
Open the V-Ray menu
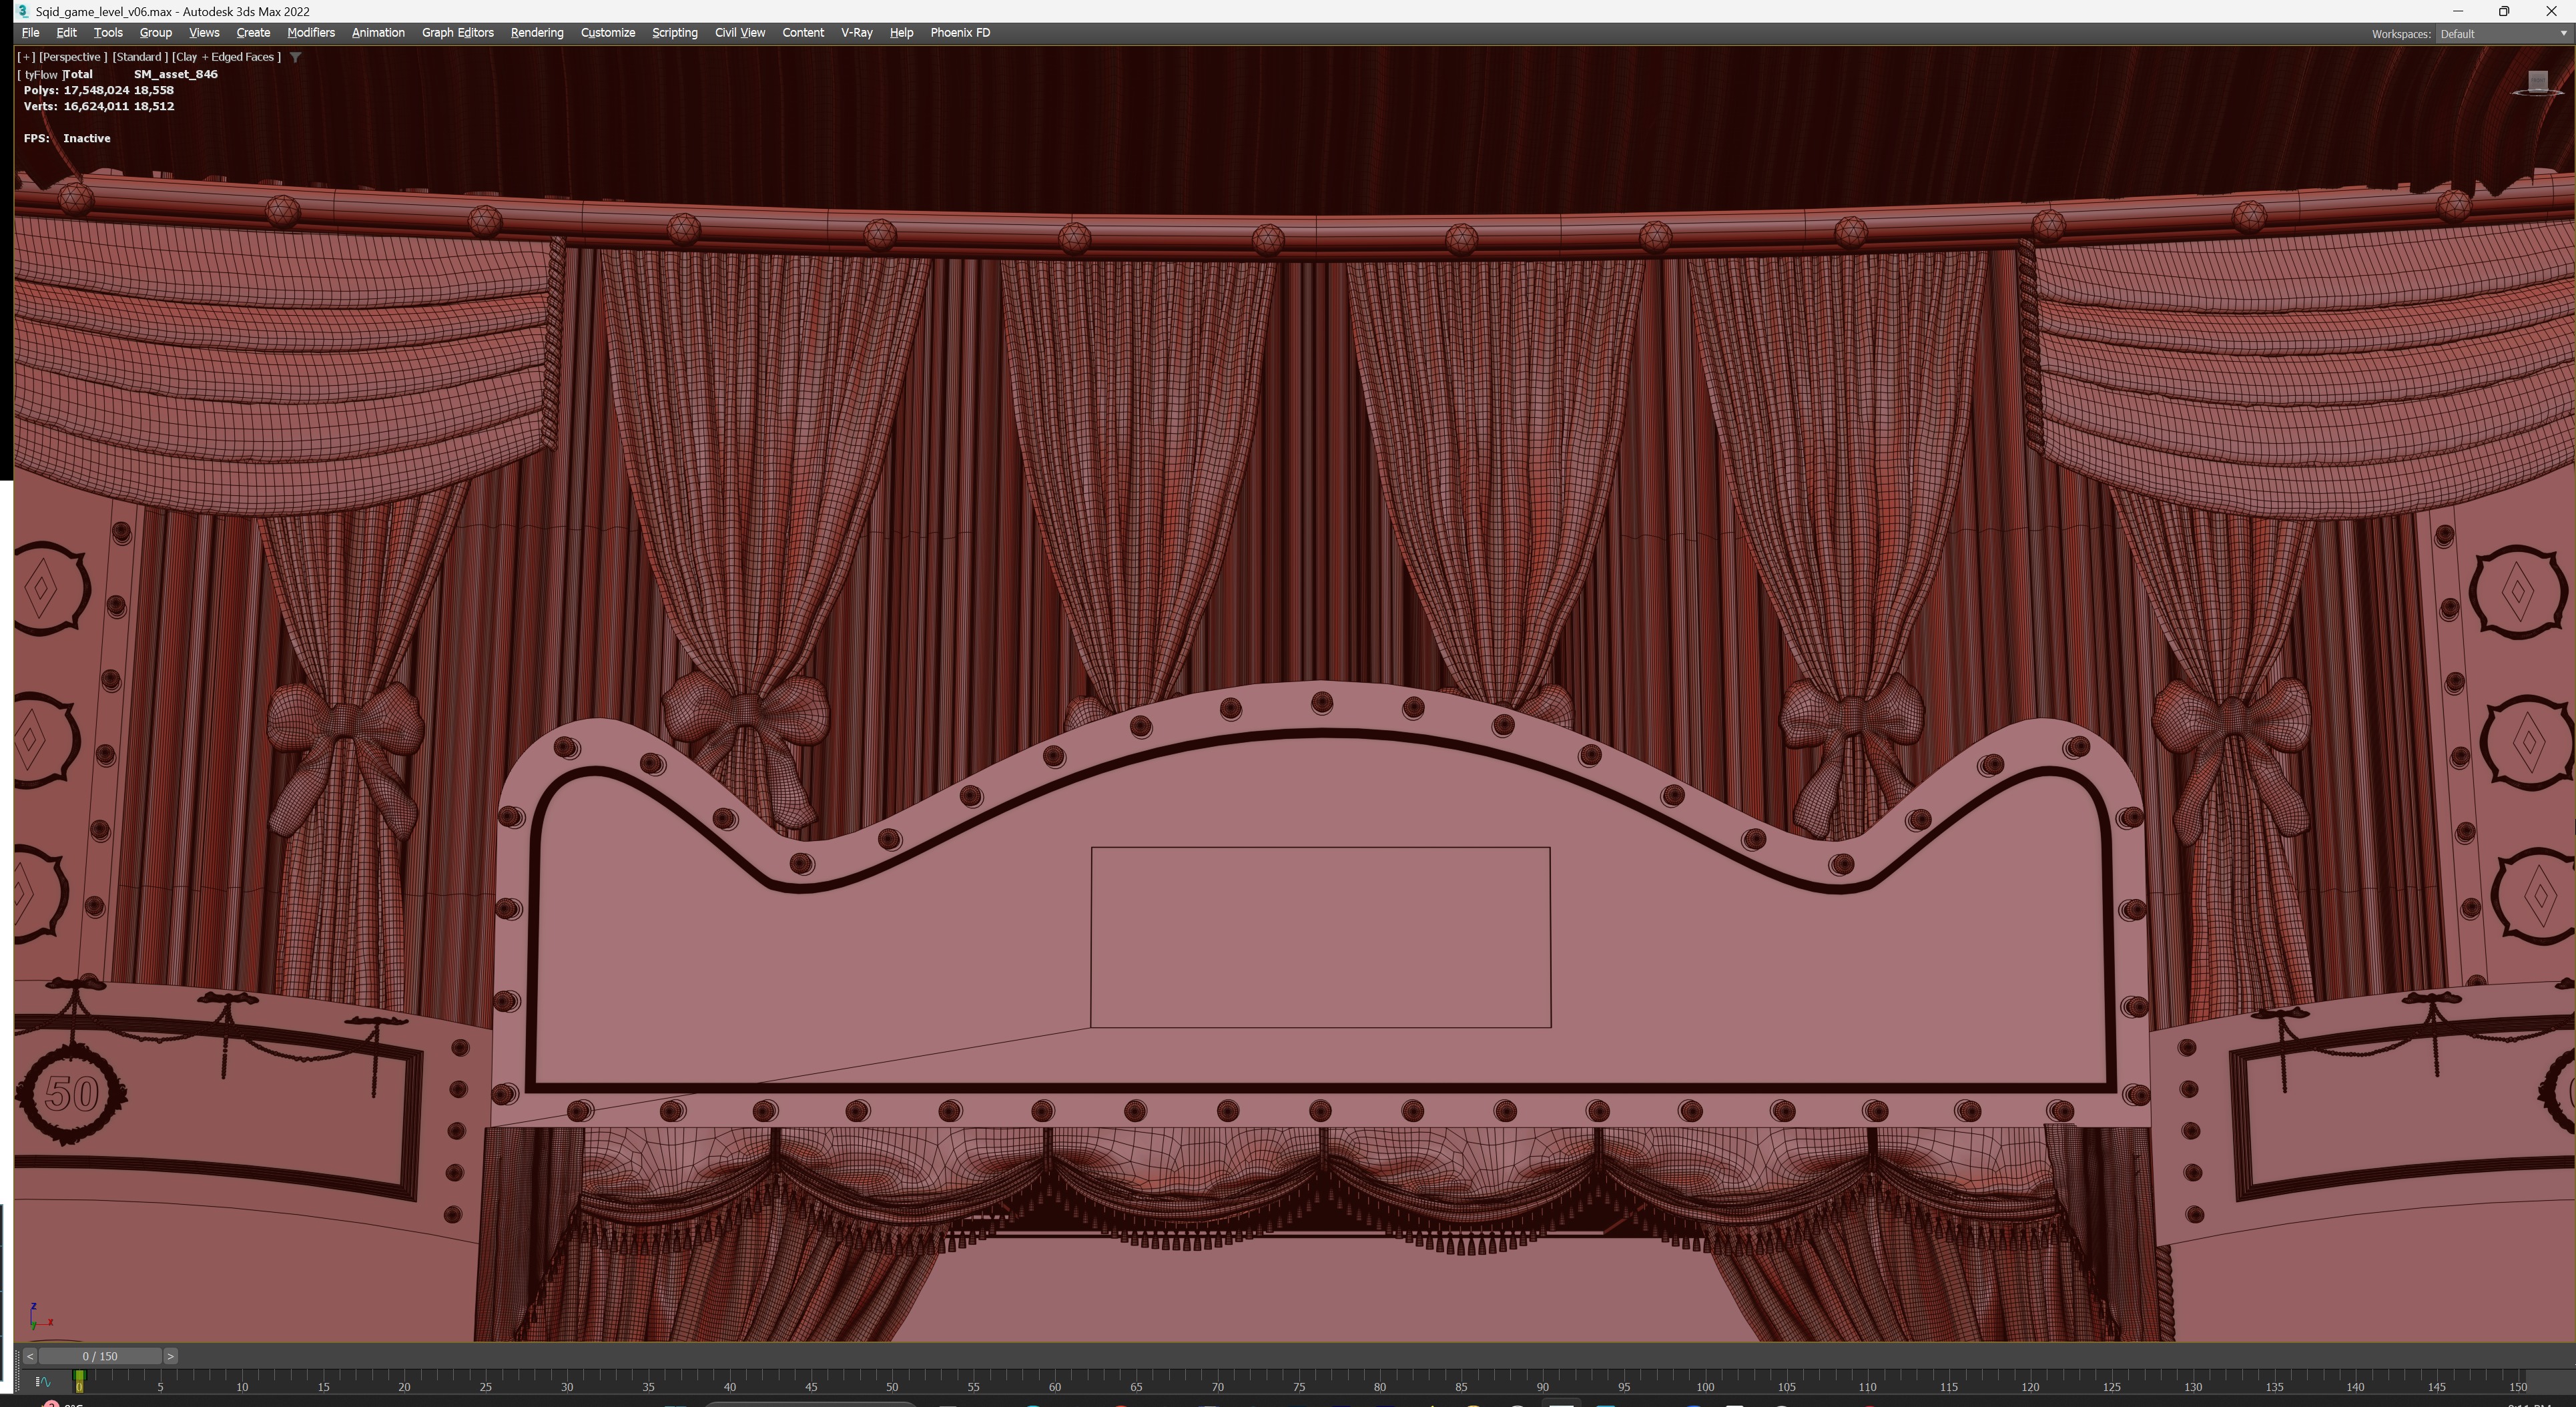click(x=855, y=33)
